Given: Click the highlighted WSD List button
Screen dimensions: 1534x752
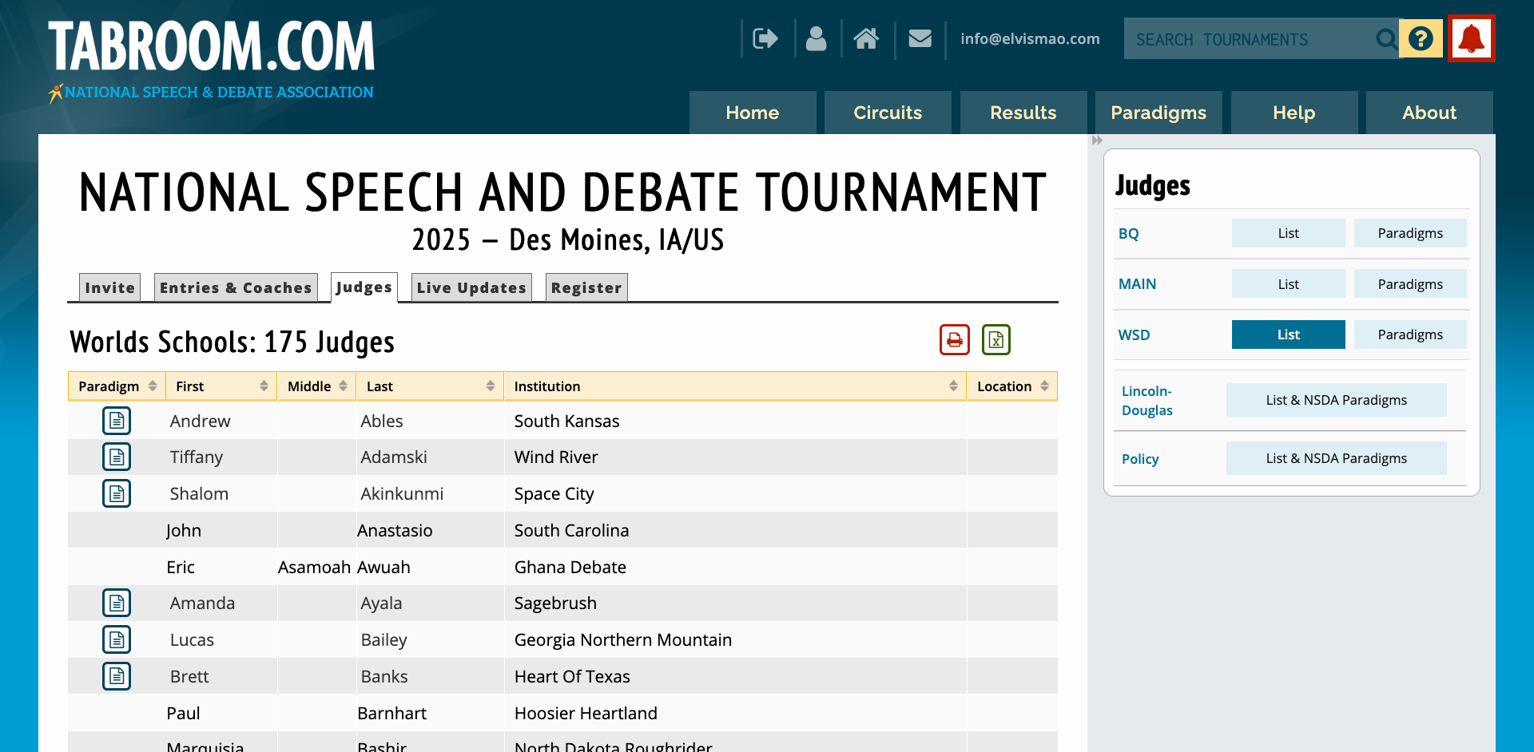Looking at the screenshot, I should tap(1288, 334).
